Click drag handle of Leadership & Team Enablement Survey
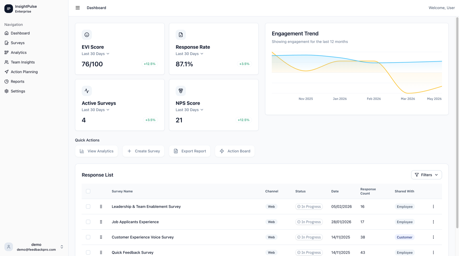 click(101, 207)
